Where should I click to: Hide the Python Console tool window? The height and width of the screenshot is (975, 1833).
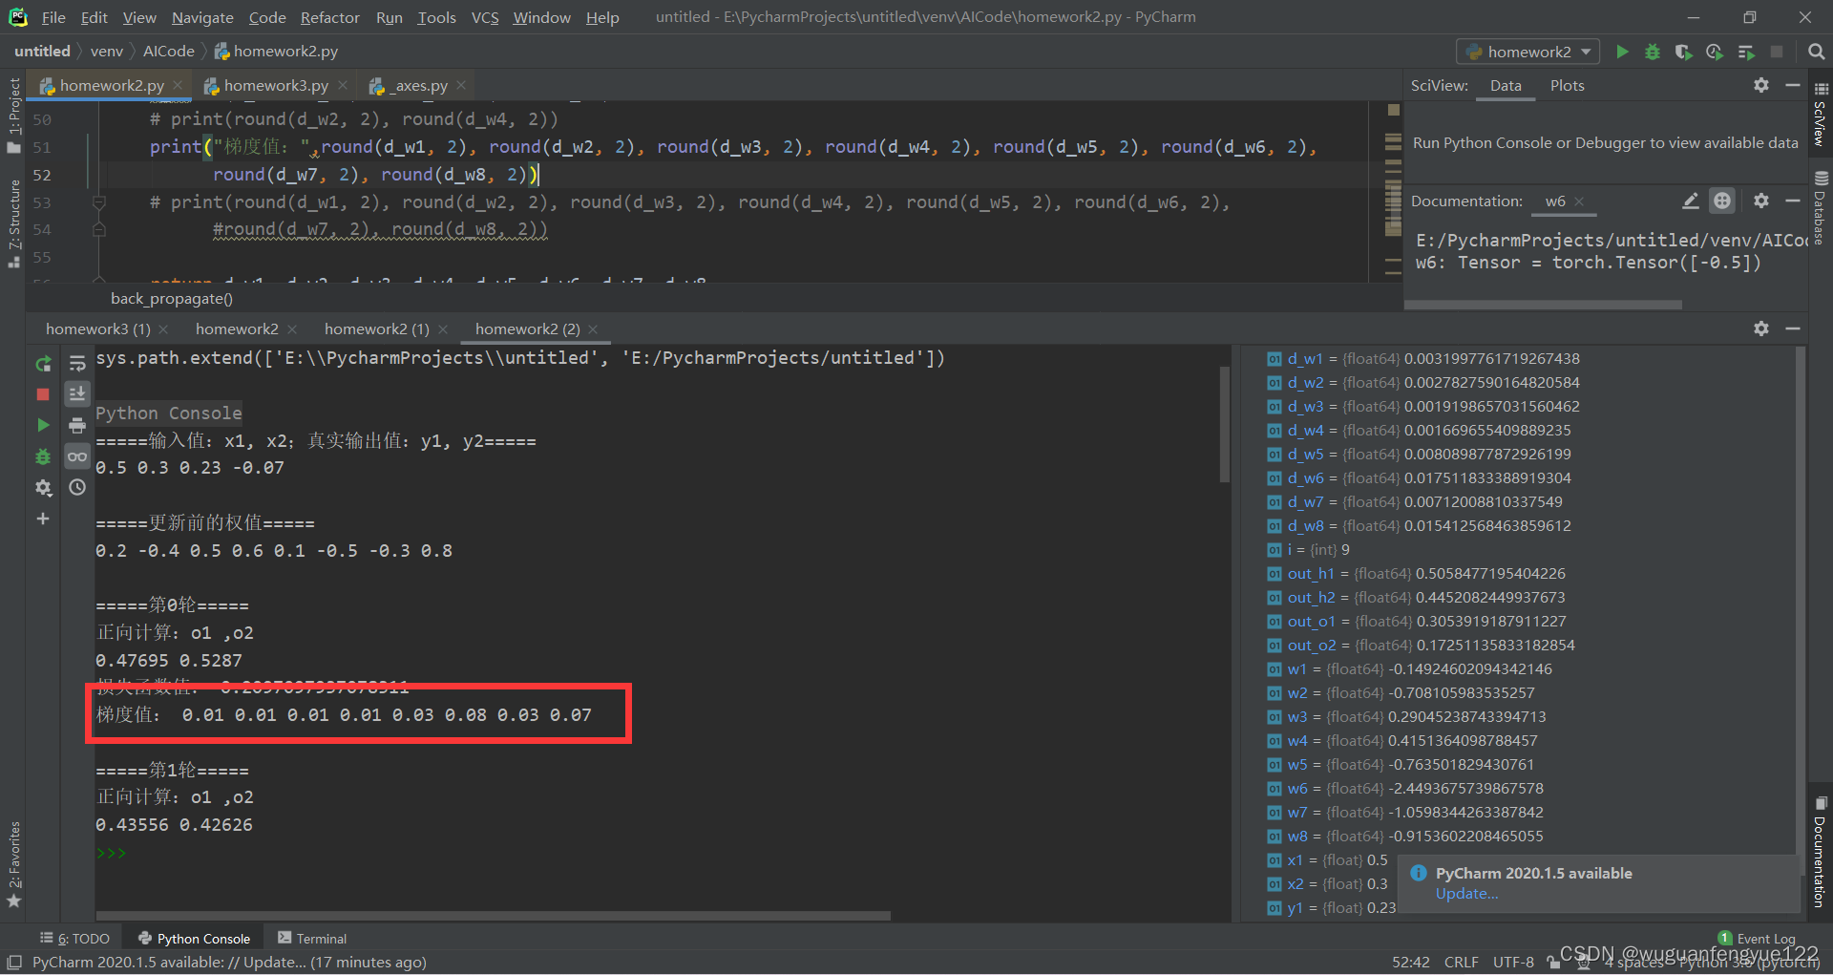[1793, 329]
